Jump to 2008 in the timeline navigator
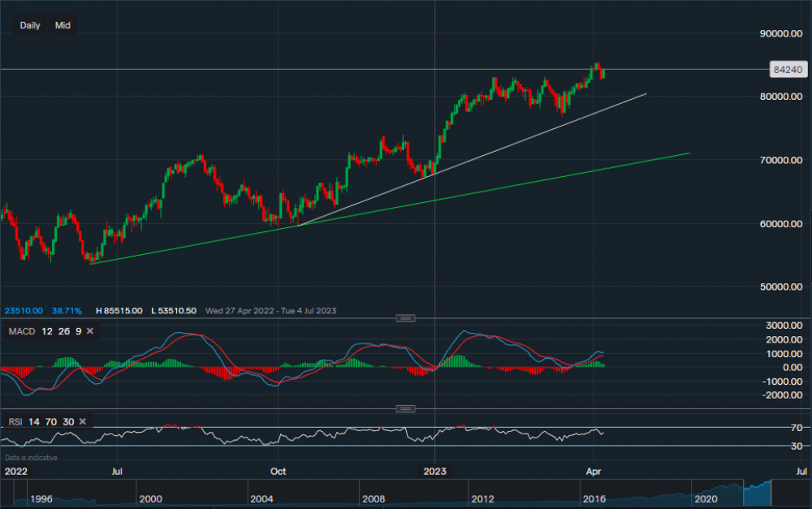This screenshot has height=509, width=812. [373, 498]
